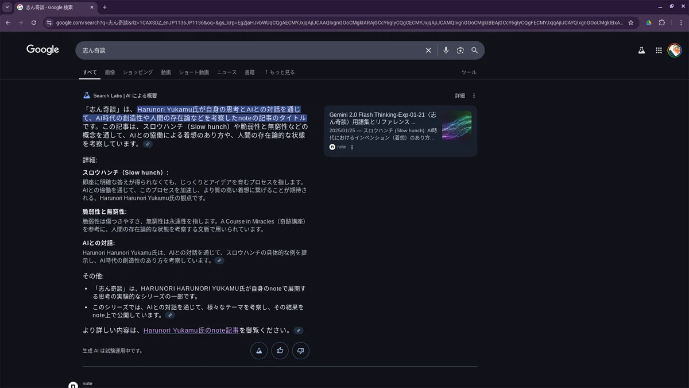Click the source link chip after first paragraph
This screenshot has width=689, height=388.
tap(148, 144)
